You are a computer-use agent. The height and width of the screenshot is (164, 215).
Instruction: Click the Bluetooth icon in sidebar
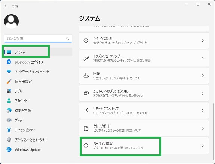pyautogui.click(x=9, y=62)
